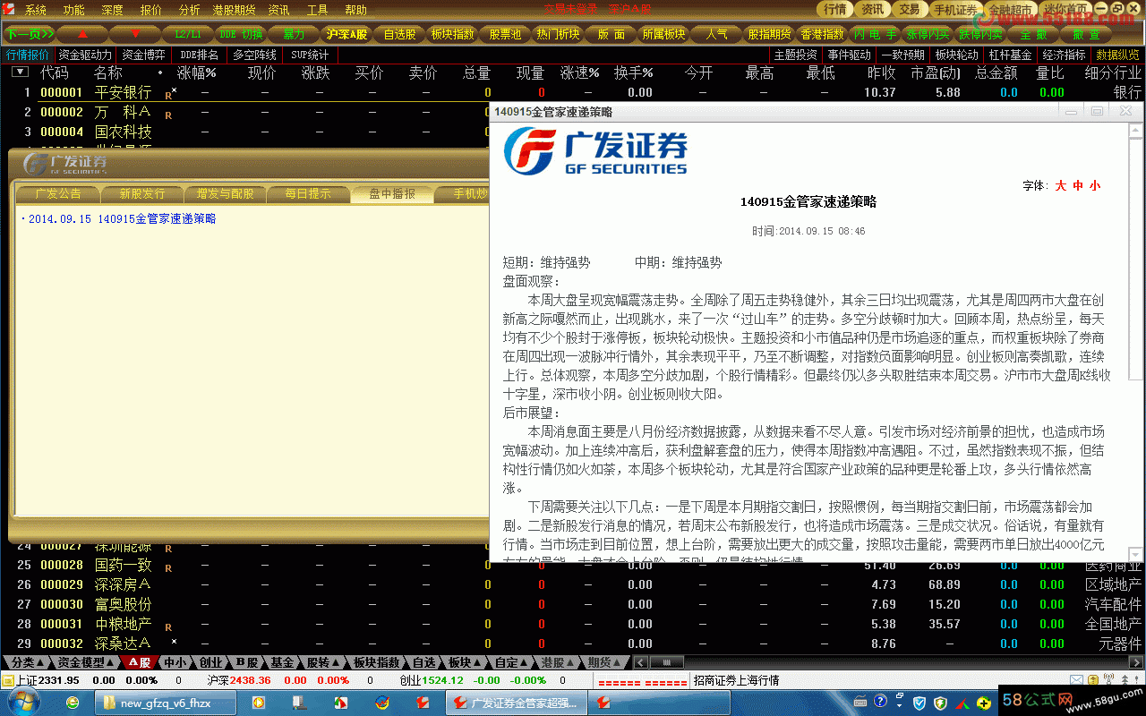Viewport: 1146px width, 716px height.
Task: Open new_gfzq_v6_fhzx folder in taskbar
Action: 166,703
